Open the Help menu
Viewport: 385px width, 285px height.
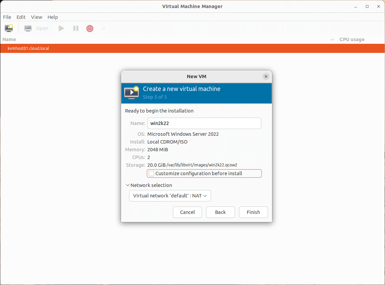click(x=53, y=17)
